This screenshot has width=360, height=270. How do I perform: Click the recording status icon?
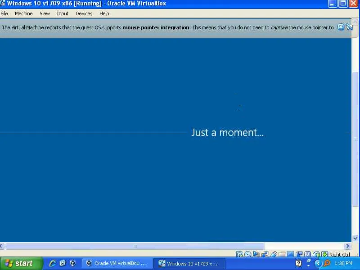(x=299, y=254)
